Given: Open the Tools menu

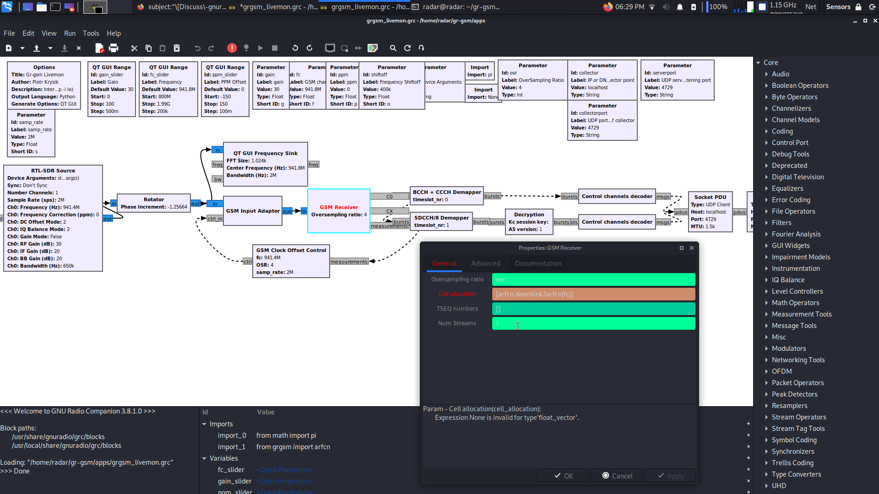Looking at the screenshot, I should pos(91,33).
